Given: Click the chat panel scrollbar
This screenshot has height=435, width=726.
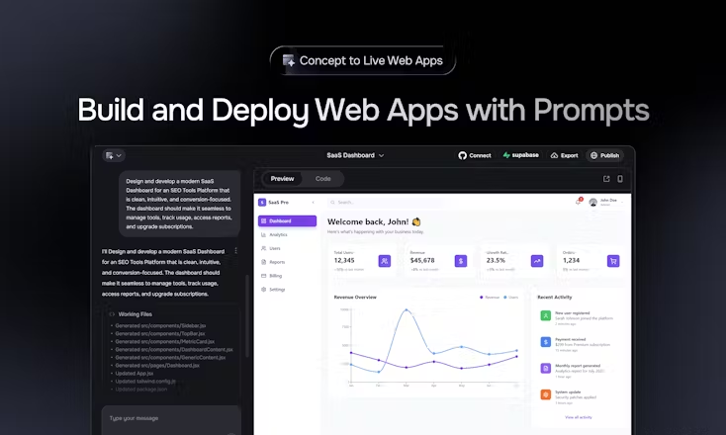Looking at the screenshot, I should click(x=247, y=315).
